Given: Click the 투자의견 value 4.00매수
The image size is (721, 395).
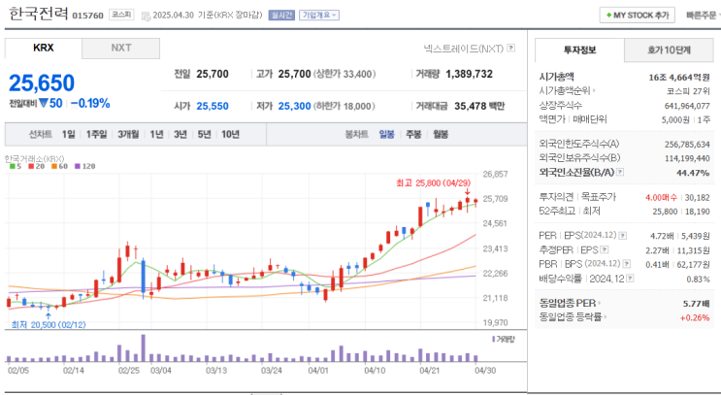Looking at the screenshot, I should pyautogui.click(x=661, y=198).
